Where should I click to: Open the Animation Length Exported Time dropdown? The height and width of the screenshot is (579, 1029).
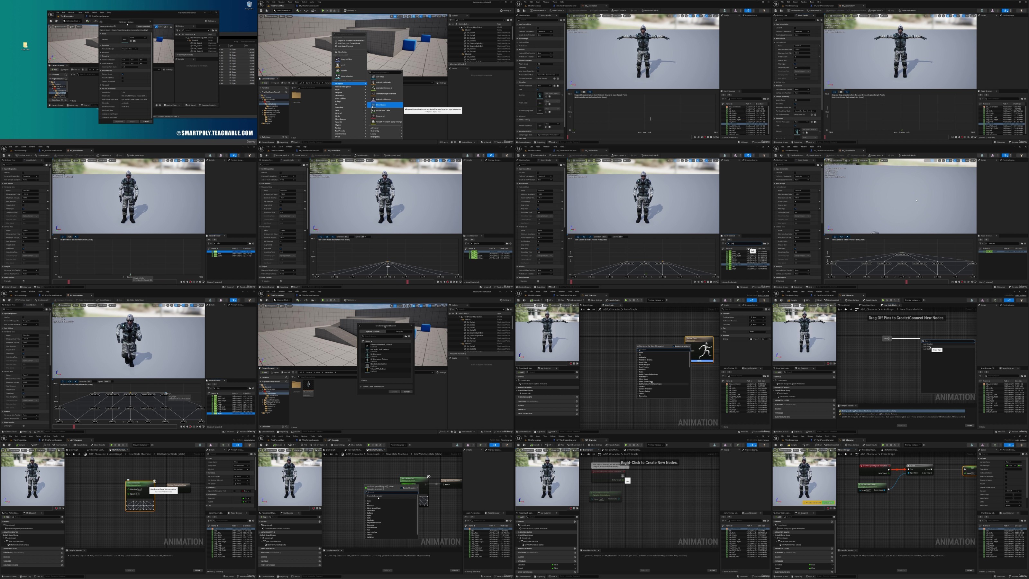point(130,49)
